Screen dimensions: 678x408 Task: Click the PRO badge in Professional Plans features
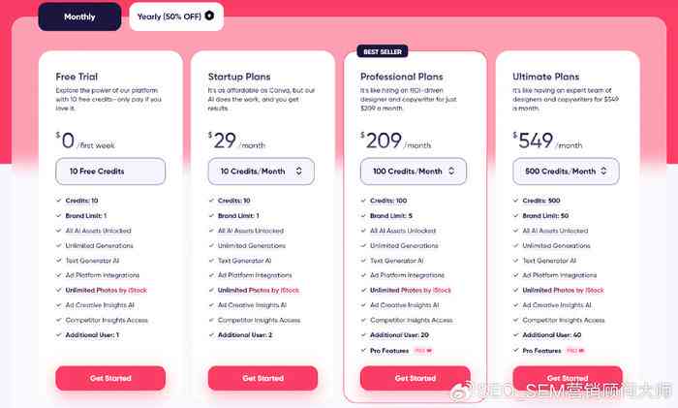pos(423,351)
